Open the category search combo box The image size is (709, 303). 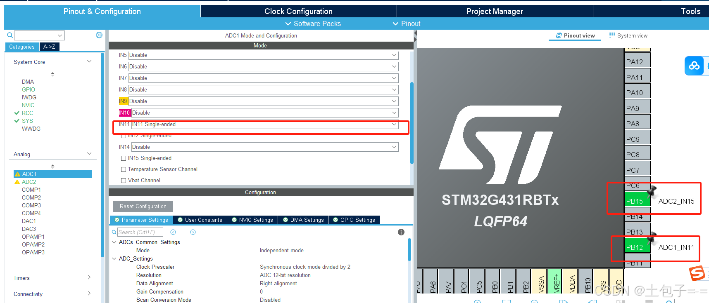pos(39,35)
